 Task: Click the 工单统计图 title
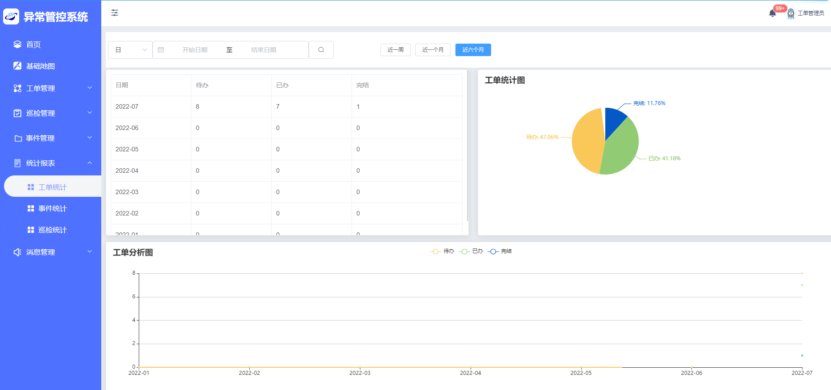505,80
